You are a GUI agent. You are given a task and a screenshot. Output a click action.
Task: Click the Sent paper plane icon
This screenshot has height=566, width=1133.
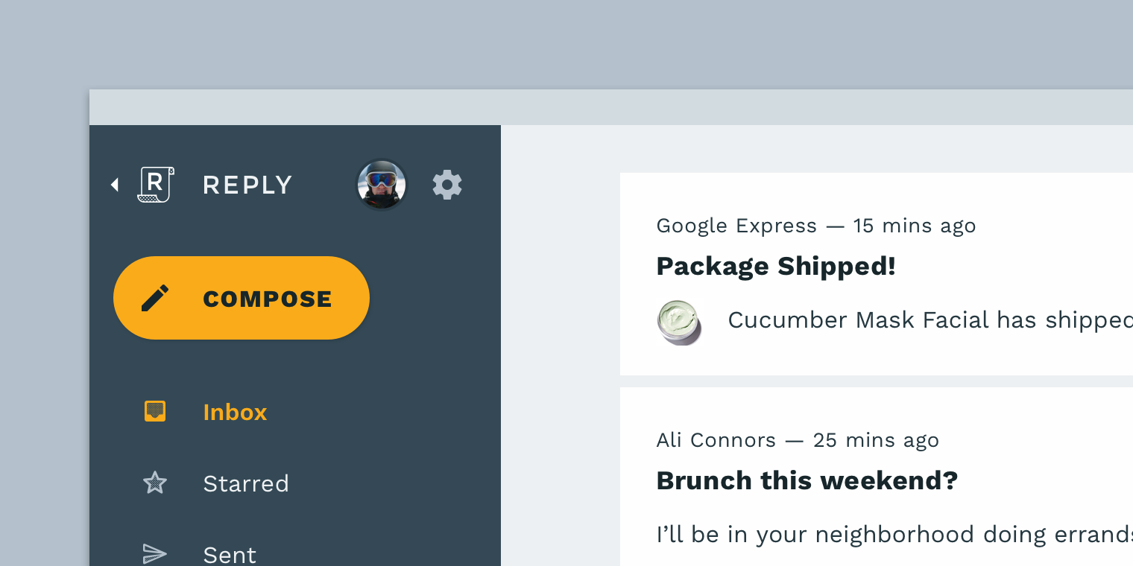click(155, 553)
